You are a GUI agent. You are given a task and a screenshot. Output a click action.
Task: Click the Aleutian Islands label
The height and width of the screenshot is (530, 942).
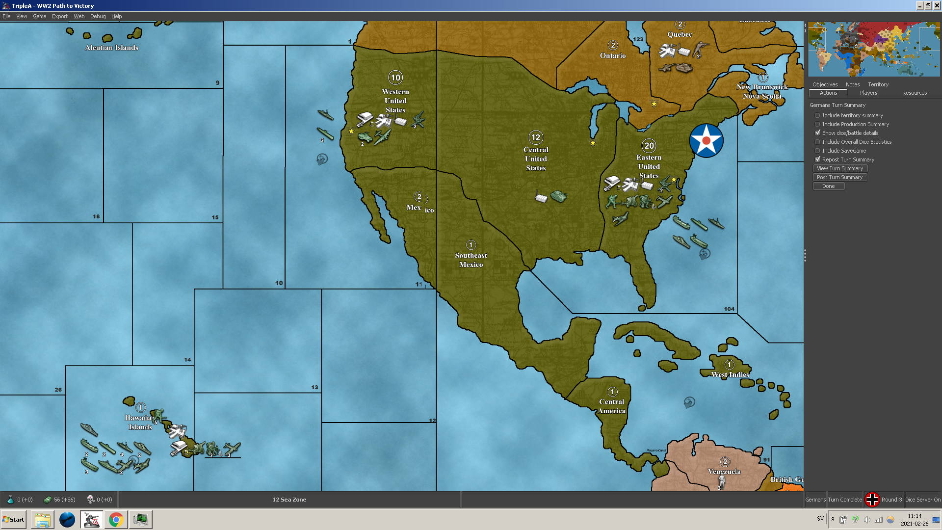(112, 48)
